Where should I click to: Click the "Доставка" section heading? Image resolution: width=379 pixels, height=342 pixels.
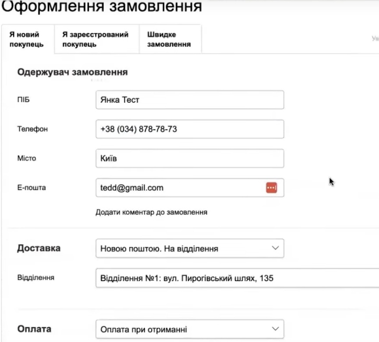(39, 249)
